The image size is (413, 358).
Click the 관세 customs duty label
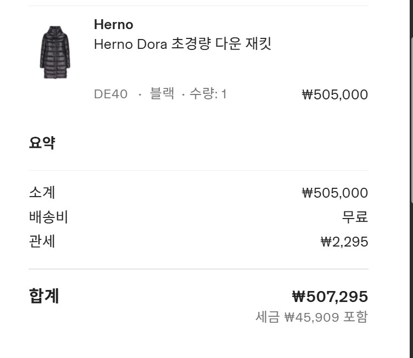tap(42, 241)
